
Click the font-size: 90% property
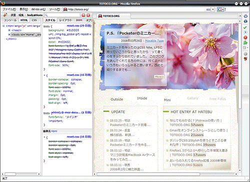pos(59,65)
